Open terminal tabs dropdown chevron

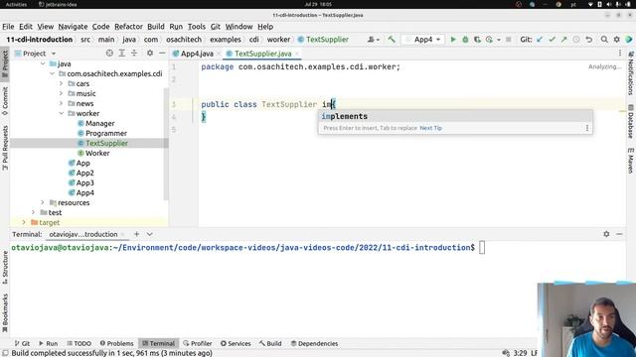[150, 234]
